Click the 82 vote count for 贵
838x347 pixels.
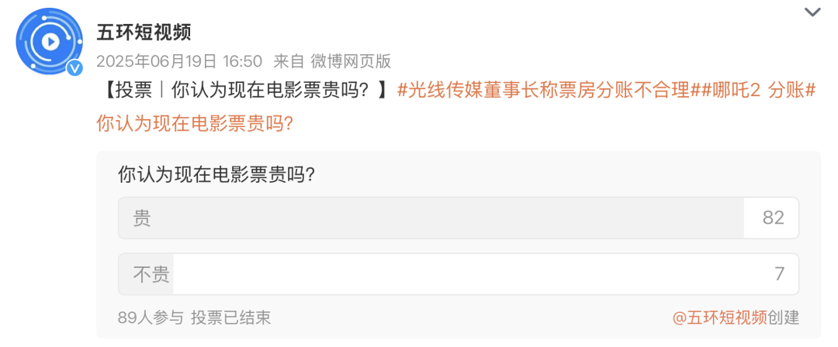[773, 218]
